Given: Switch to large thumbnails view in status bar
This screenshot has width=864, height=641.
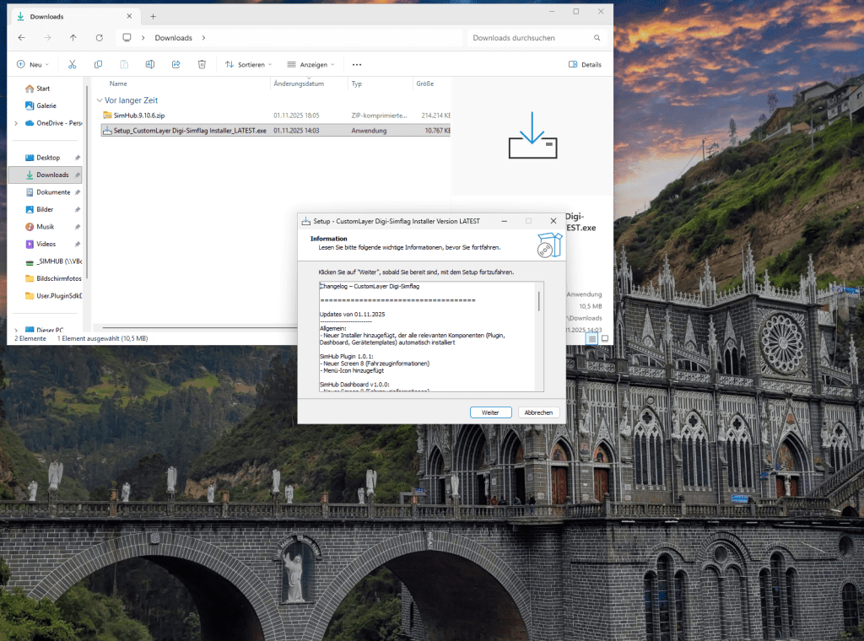Looking at the screenshot, I should tap(605, 338).
